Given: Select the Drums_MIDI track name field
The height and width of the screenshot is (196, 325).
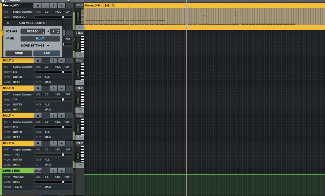Looking at the screenshot, I should pyautogui.click(x=18, y=5).
